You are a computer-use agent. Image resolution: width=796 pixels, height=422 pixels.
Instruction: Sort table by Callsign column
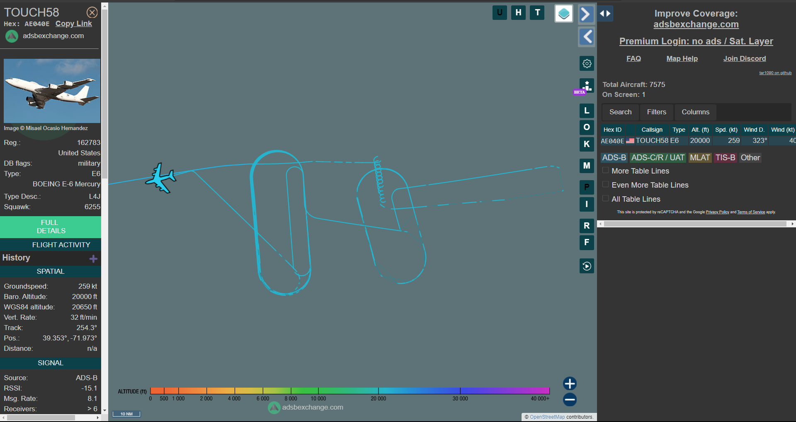pos(652,130)
